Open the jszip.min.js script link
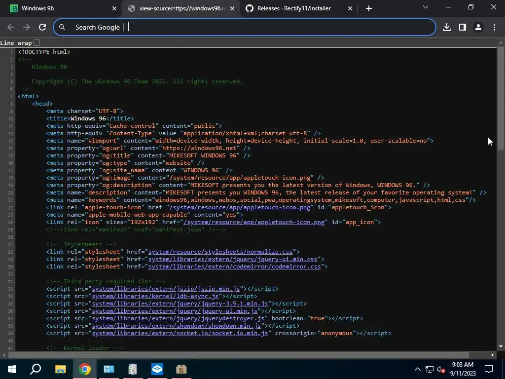Viewport: 505px width, 379px height. (166, 289)
